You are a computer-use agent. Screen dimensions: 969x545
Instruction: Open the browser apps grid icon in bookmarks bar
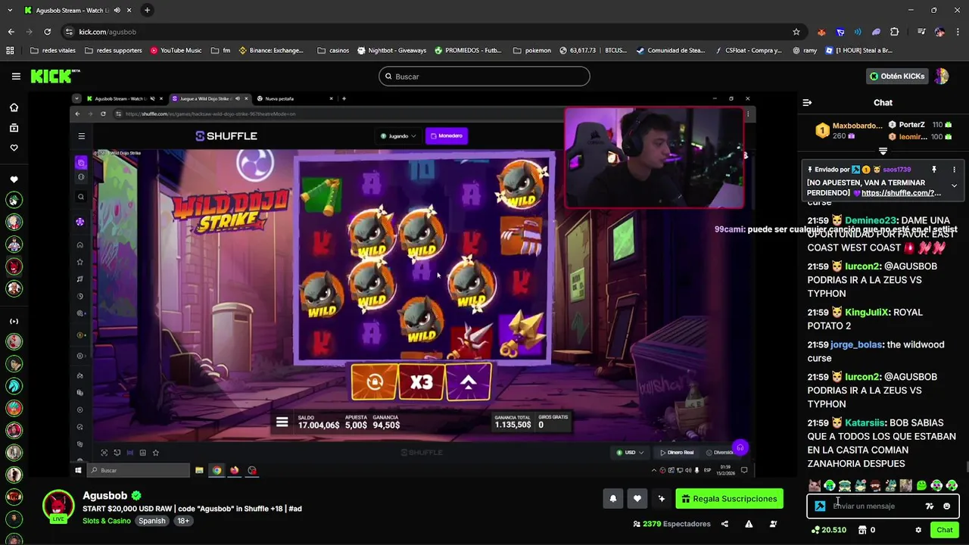point(10,51)
